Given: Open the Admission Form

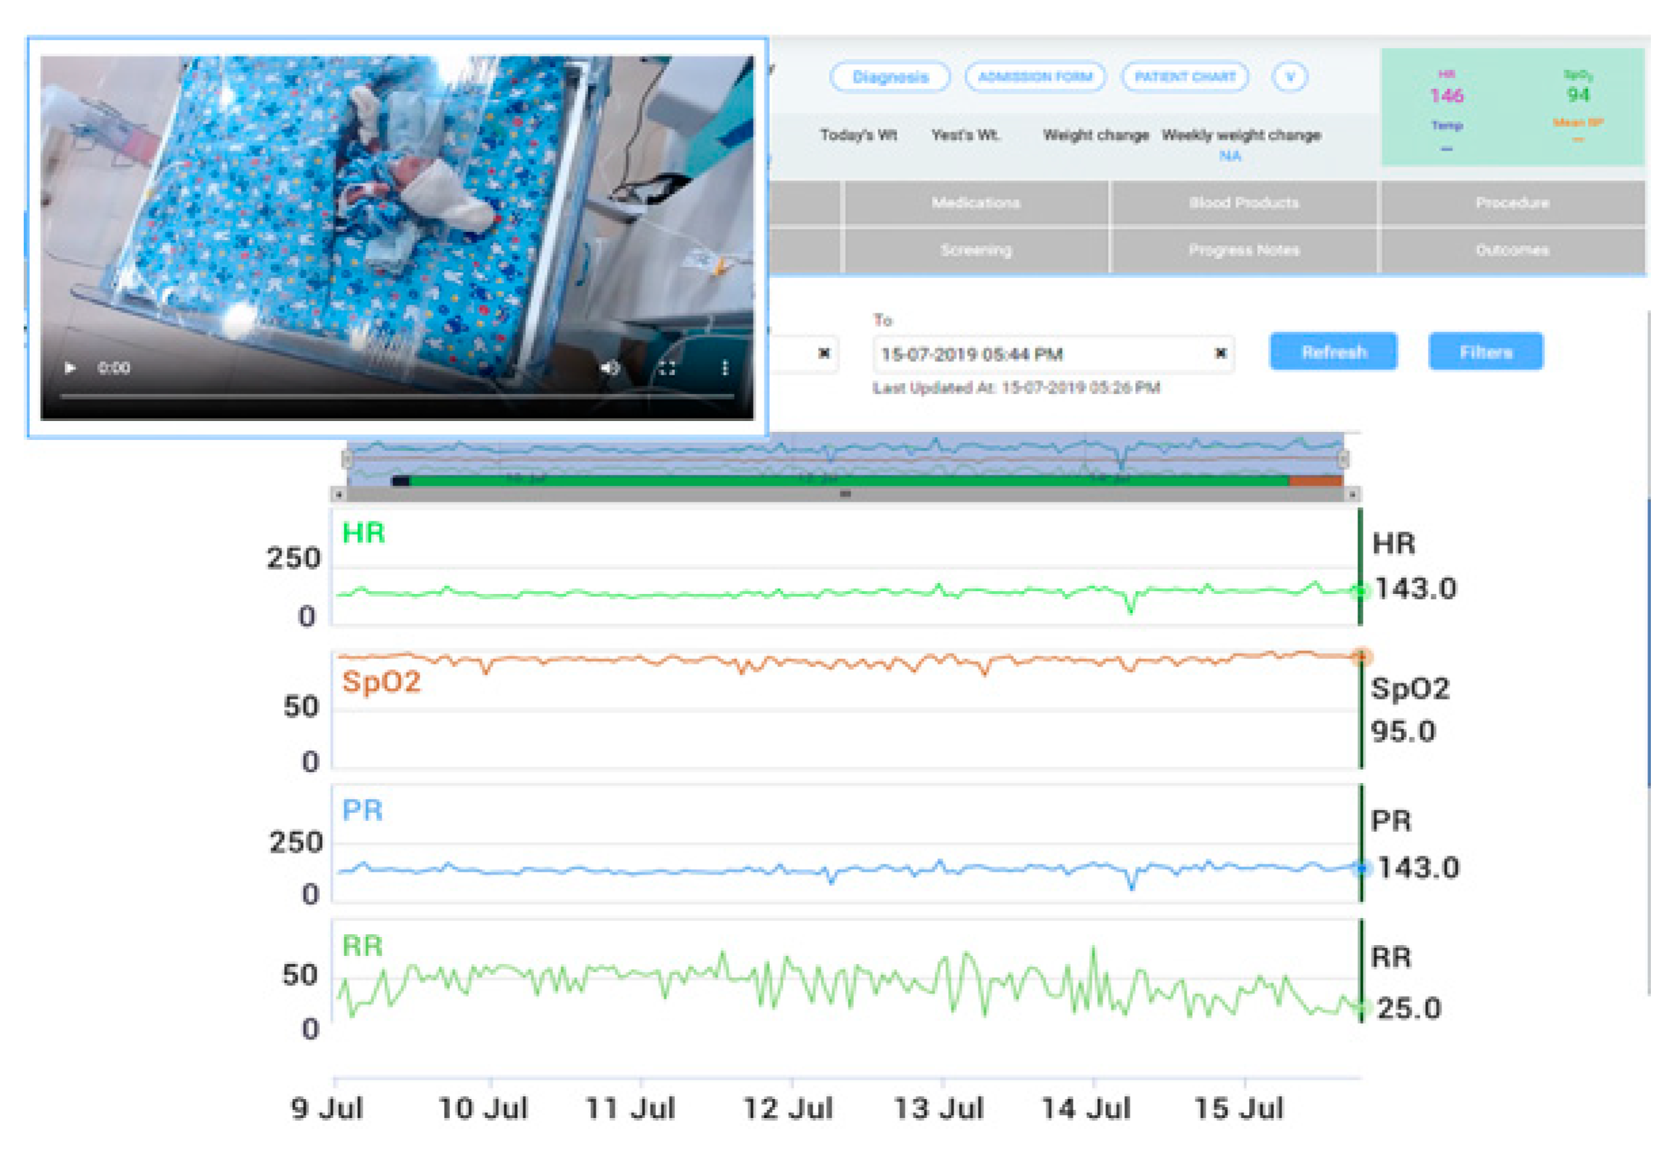Looking at the screenshot, I should pos(1035,77).
